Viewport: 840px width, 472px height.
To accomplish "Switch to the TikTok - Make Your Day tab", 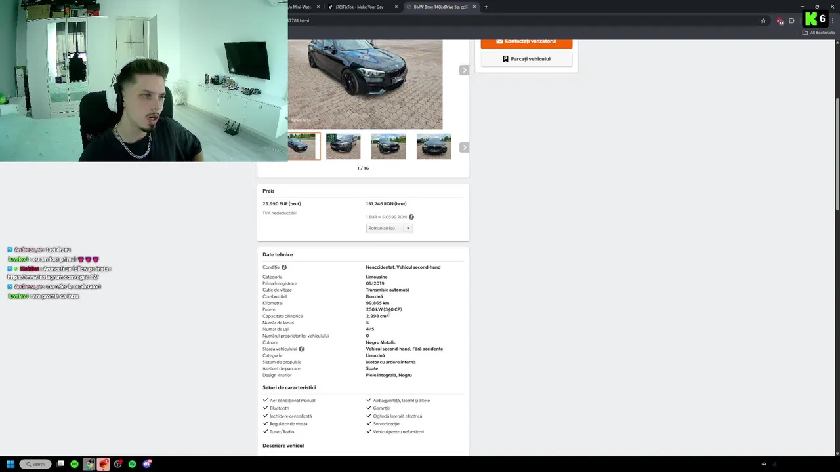I will pos(363,7).
